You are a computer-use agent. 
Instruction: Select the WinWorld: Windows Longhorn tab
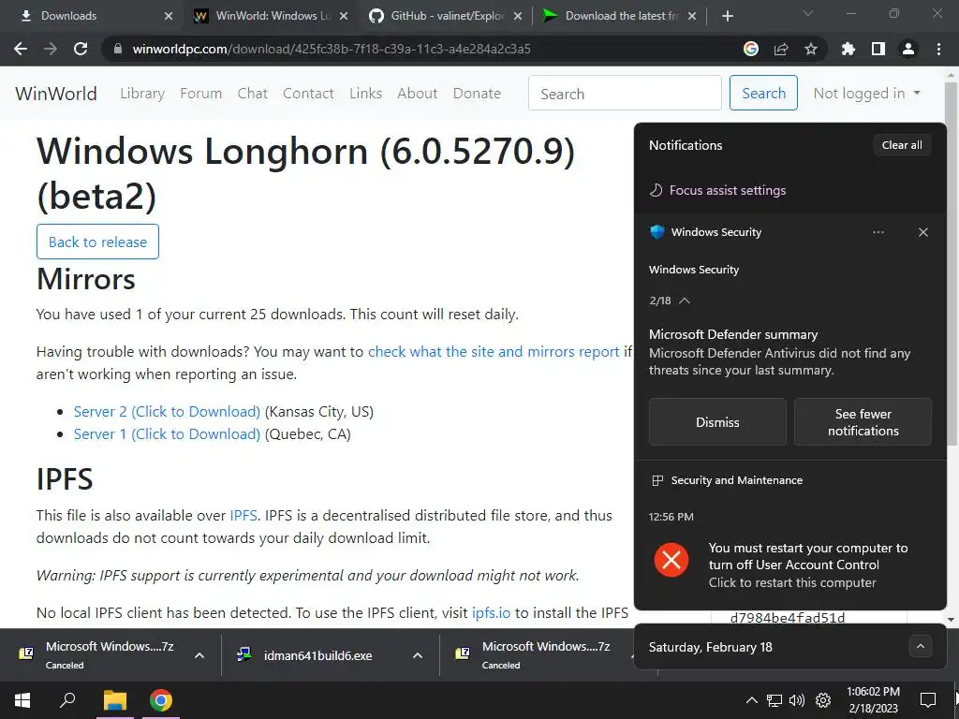click(271, 16)
